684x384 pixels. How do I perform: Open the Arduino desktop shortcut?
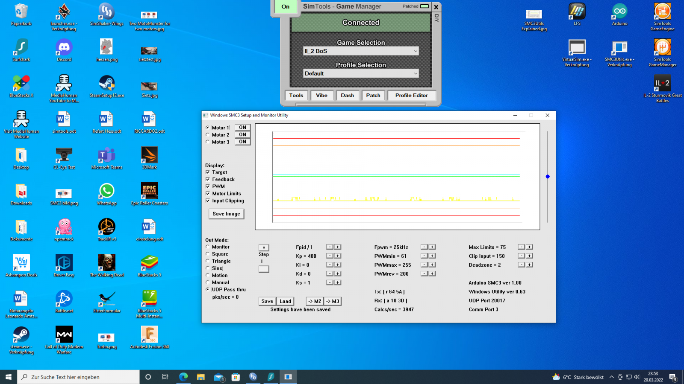point(619,15)
